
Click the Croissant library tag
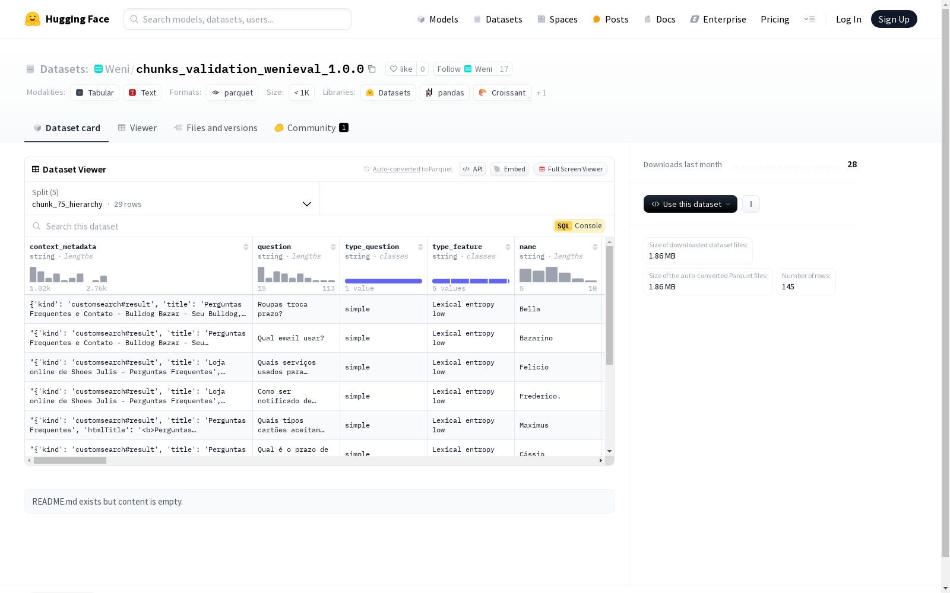(x=502, y=93)
